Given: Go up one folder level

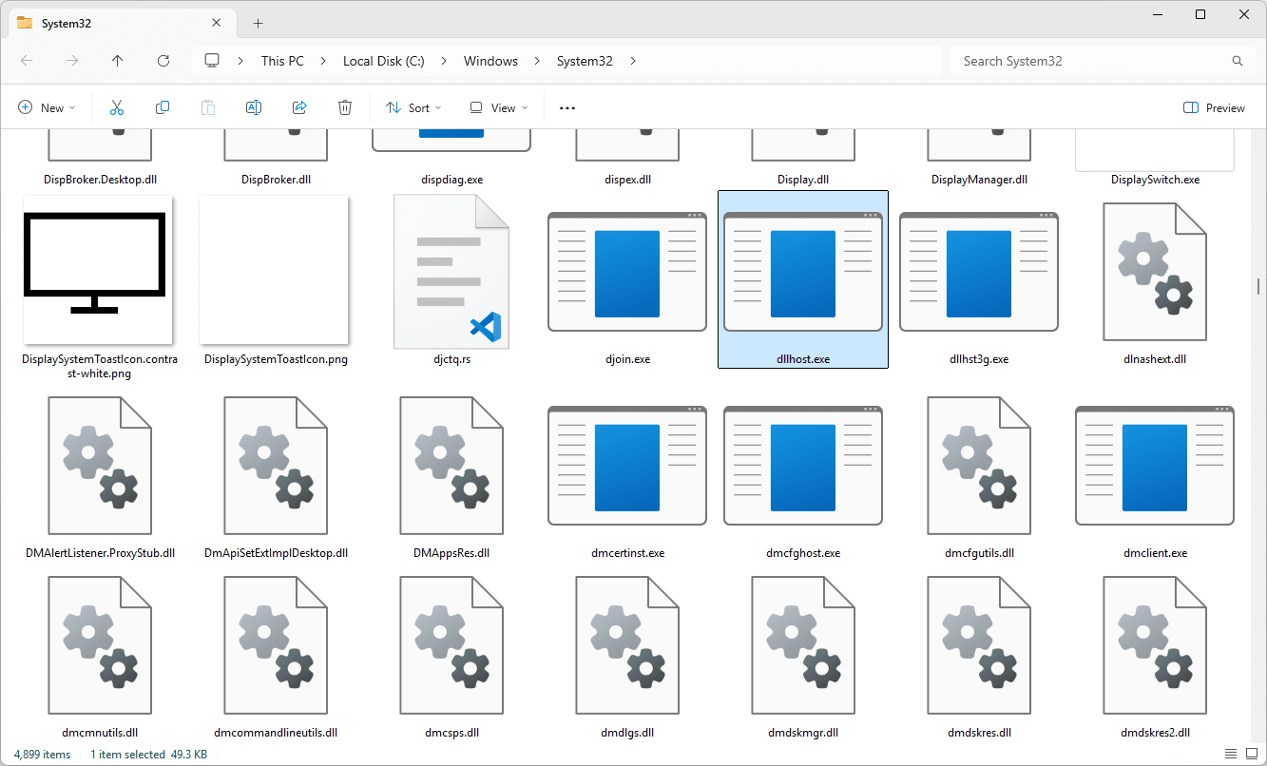Looking at the screenshot, I should (x=118, y=61).
